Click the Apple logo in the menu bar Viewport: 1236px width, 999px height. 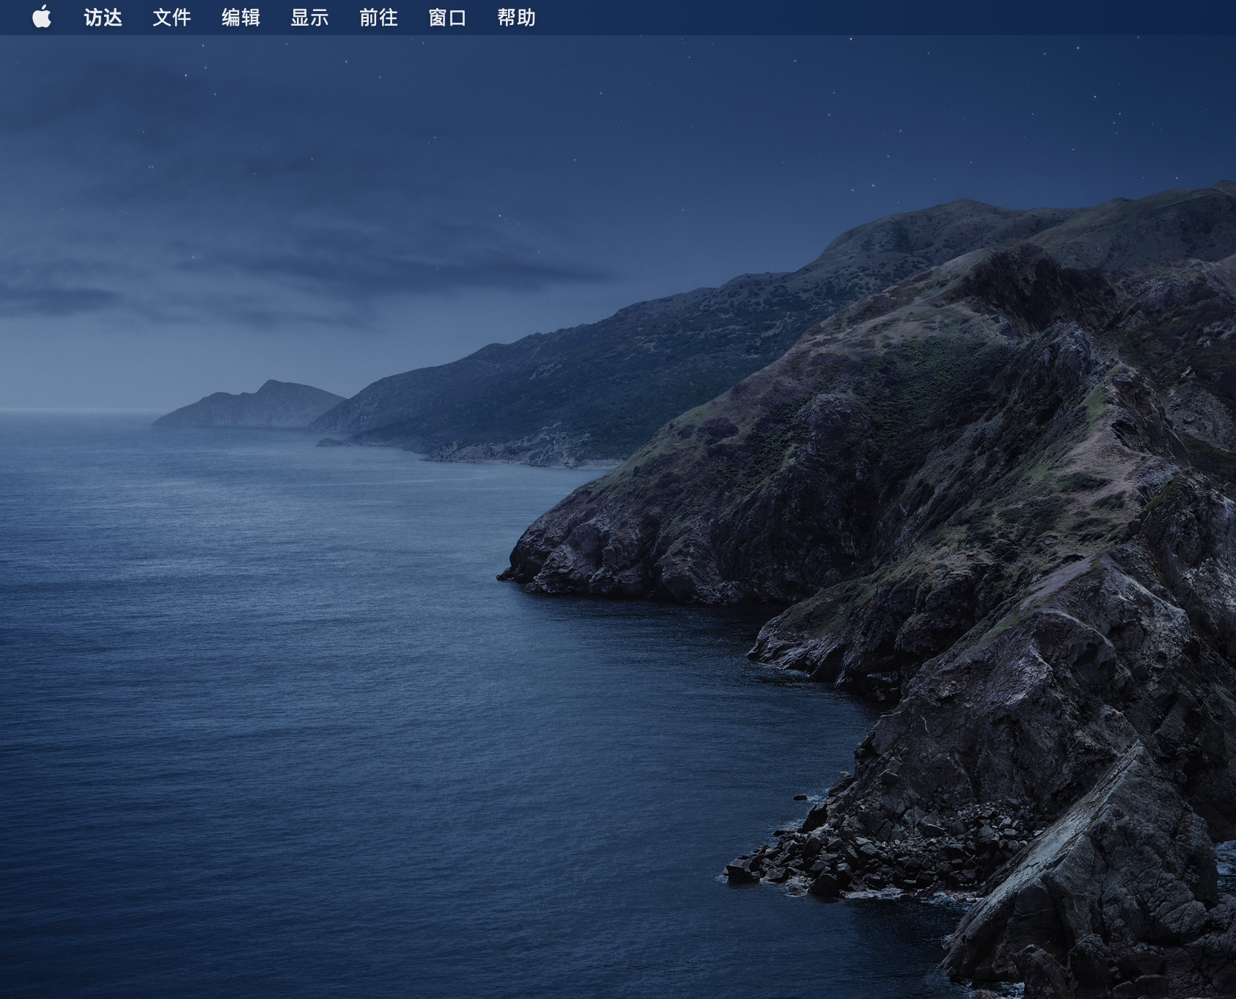coord(42,17)
